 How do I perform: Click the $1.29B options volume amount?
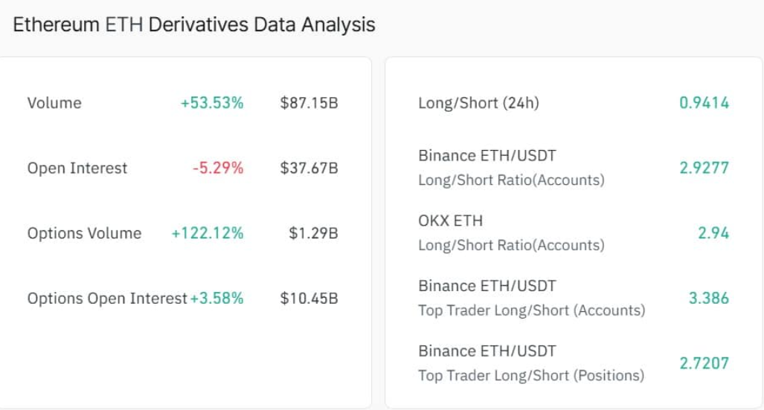pyautogui.click(x=313, y=233)
